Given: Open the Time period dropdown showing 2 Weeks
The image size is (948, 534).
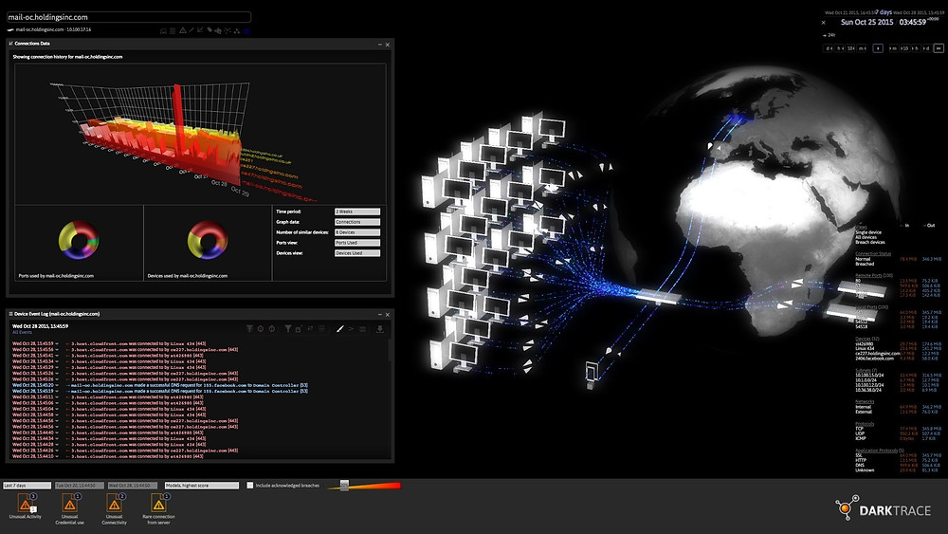Looking at the screenshot, I should 357,212.
